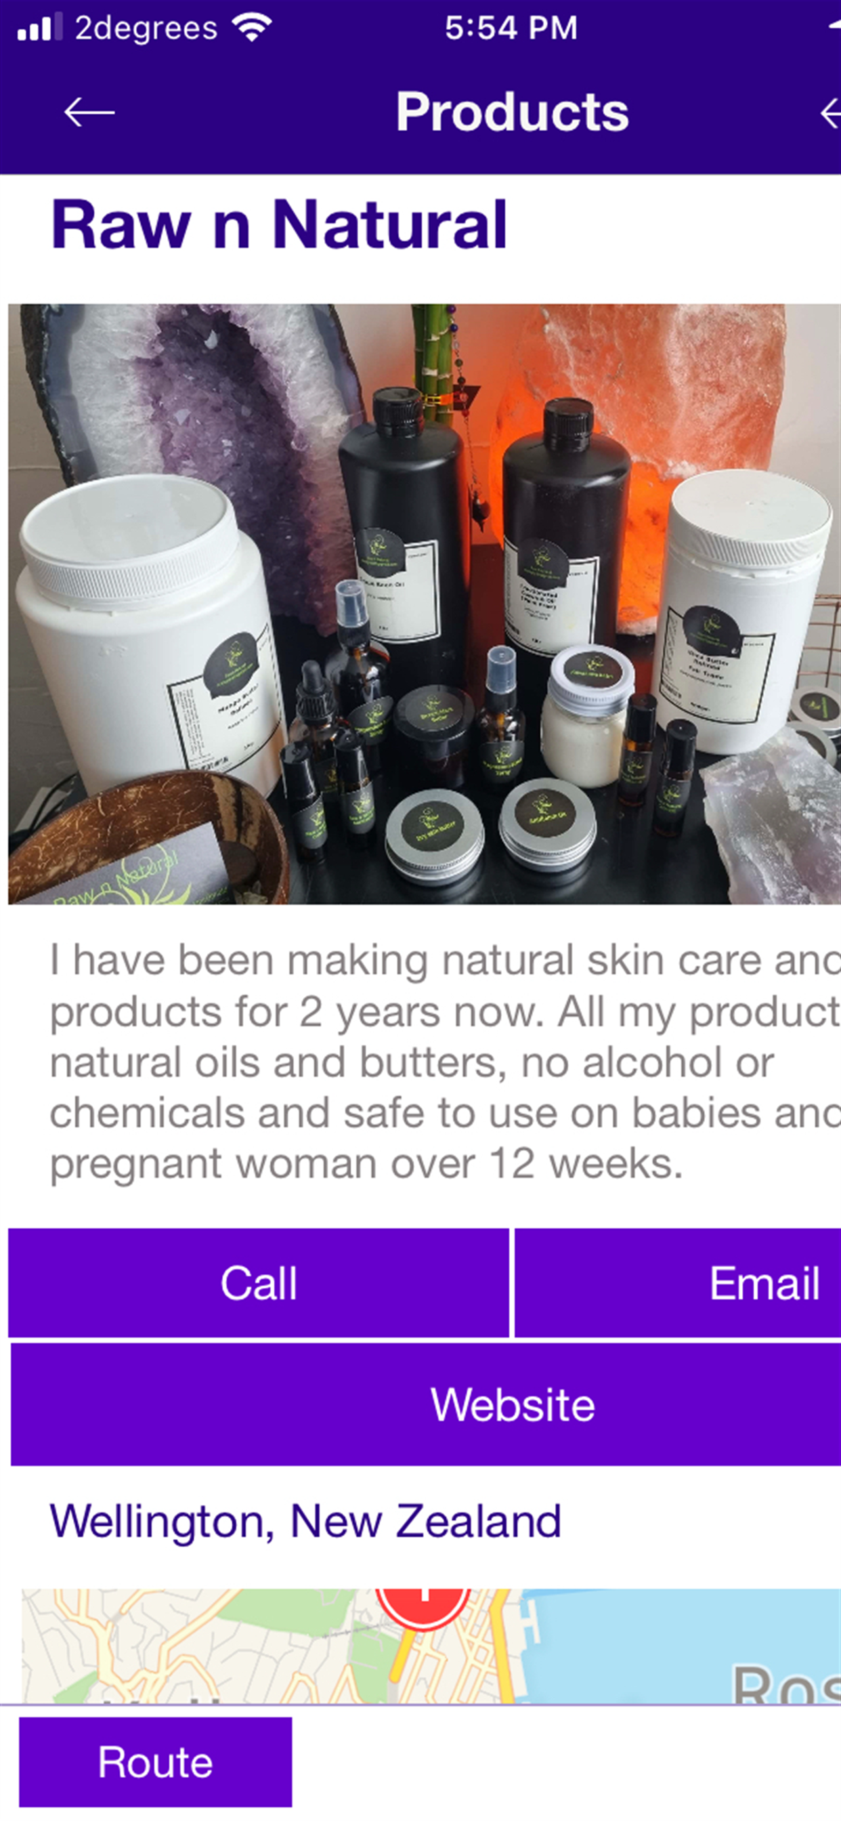Tap the 2degrees carrier label
Viewport: 841px width, 1821px height.
pyautogui.click(x=146, y=28)
